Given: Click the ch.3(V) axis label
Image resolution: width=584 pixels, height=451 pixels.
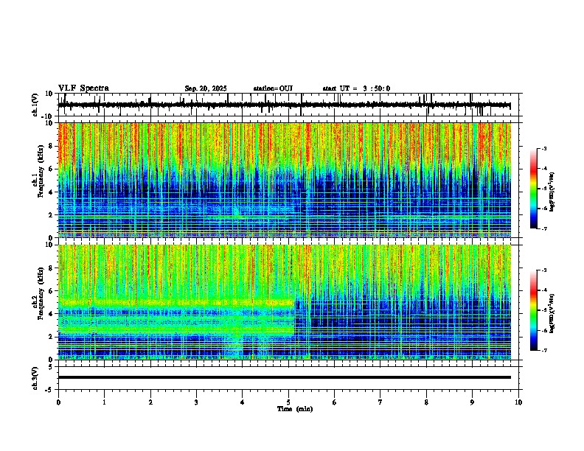Looking at the screenshot, I should tap(35, 378).
